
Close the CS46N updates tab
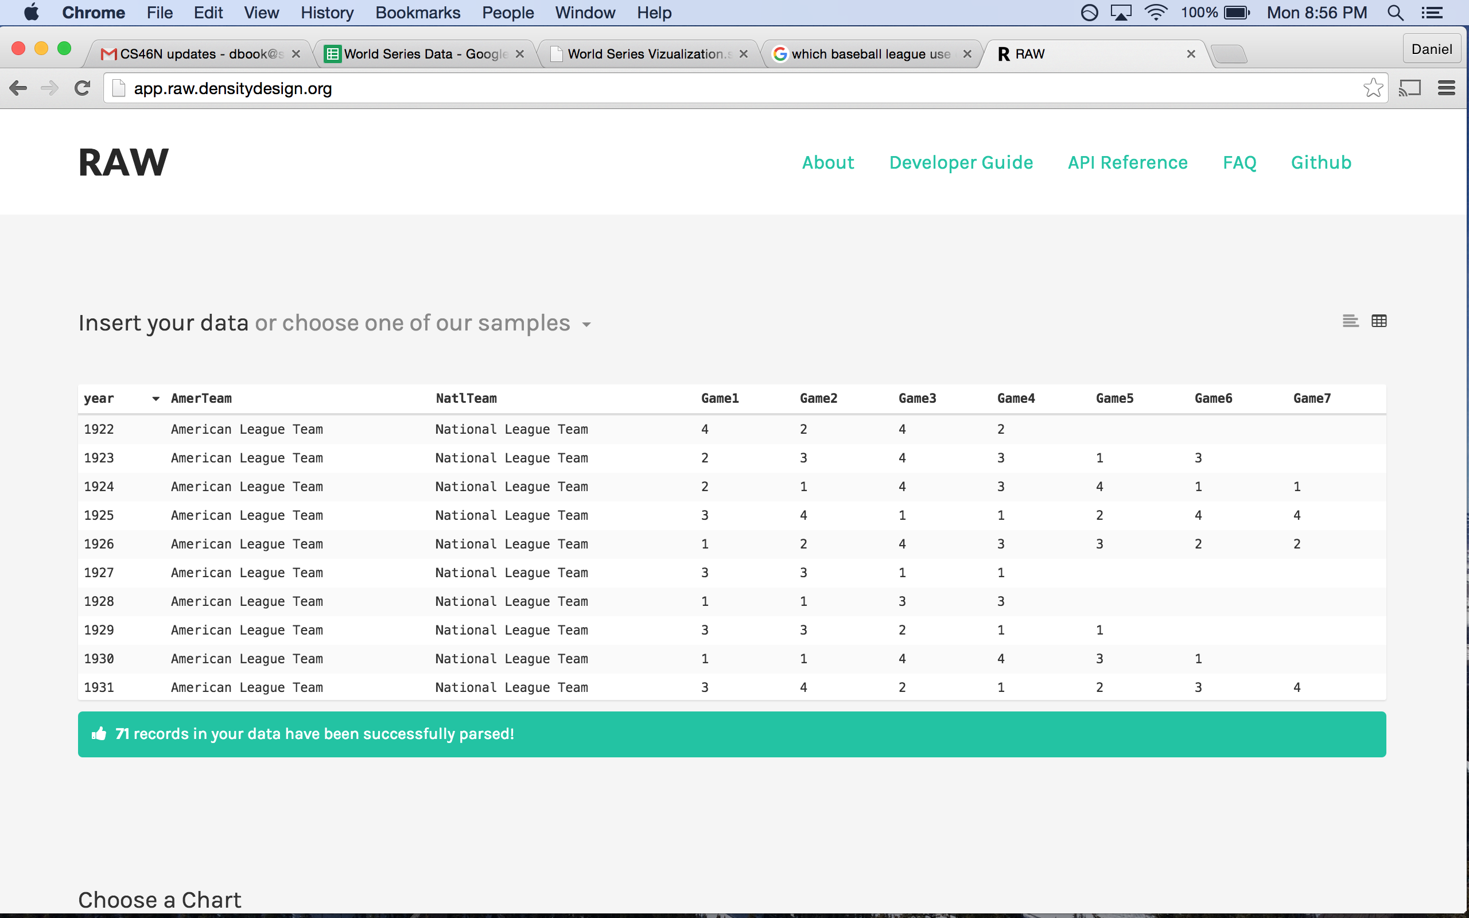coord(296,54)
